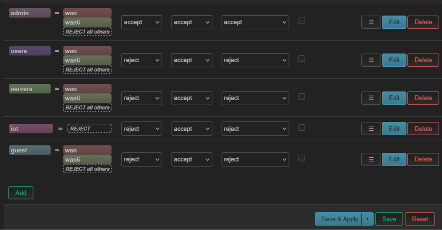442x230 pixels.
Task: Tick the checkbox in the guest zone row
Action: [301, 158]
